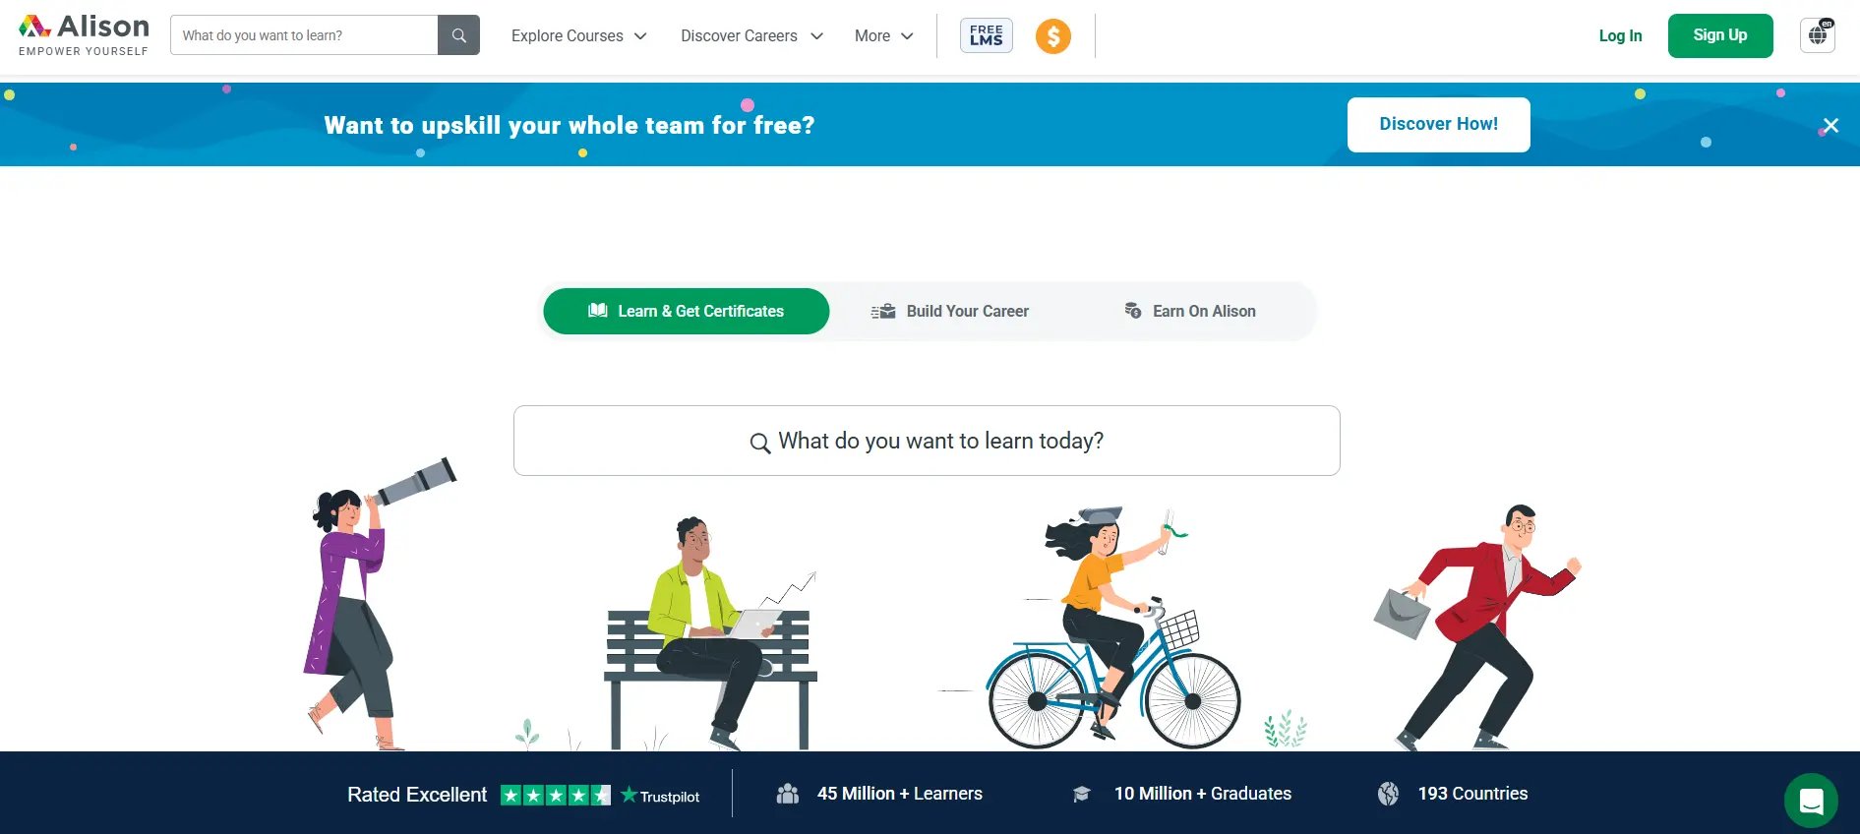Select the Learn & Get Certificates tab

(686, 311)
